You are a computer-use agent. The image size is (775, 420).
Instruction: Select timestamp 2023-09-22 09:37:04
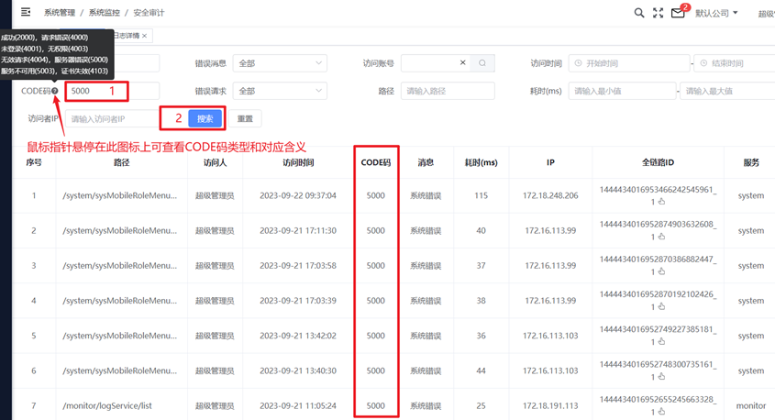tap(298, 195)
